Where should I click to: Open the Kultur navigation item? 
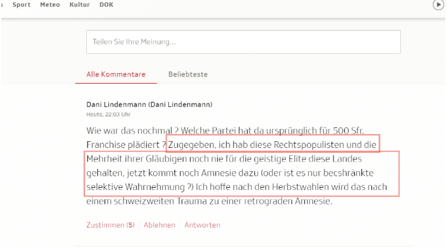pos(80,5)
